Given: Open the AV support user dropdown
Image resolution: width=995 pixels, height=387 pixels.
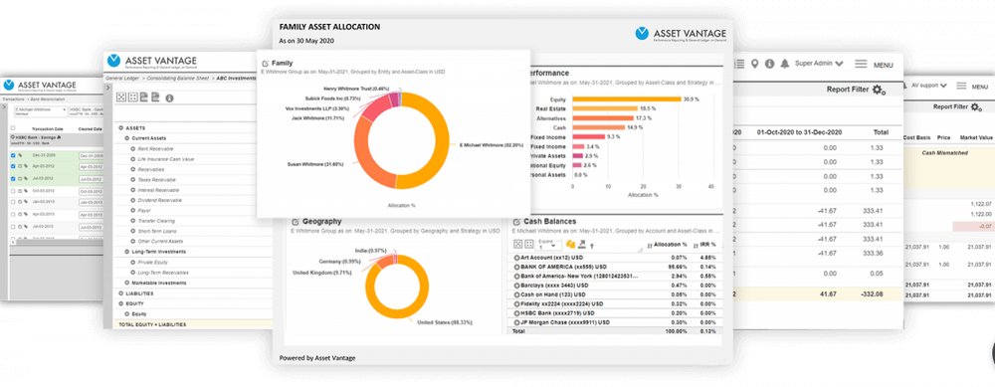Looking at the screenshot, I should pyautogui.click(x=929, y=85).
